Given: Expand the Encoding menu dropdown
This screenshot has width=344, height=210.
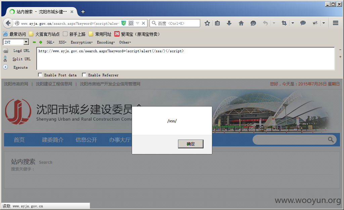Looking at the screenshot, I should (x=106, y=42).
